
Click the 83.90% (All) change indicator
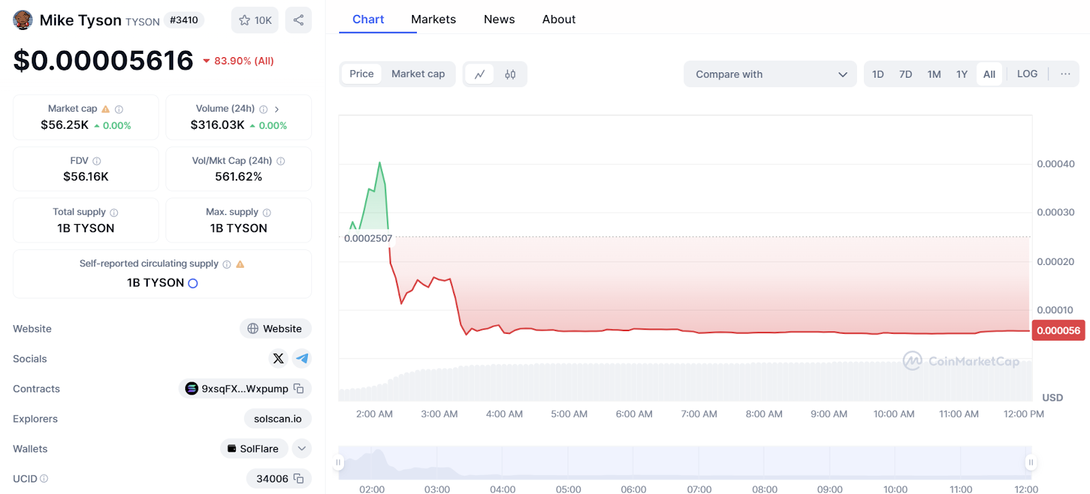[238, 61]
